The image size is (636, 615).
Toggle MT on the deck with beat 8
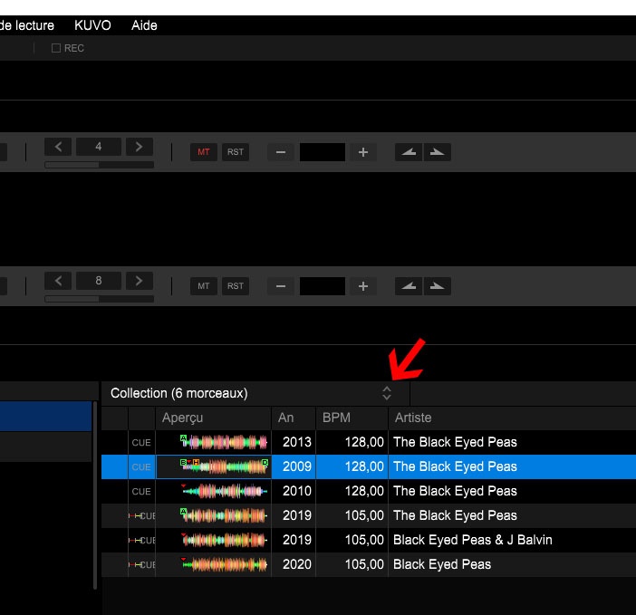[203, 286]
